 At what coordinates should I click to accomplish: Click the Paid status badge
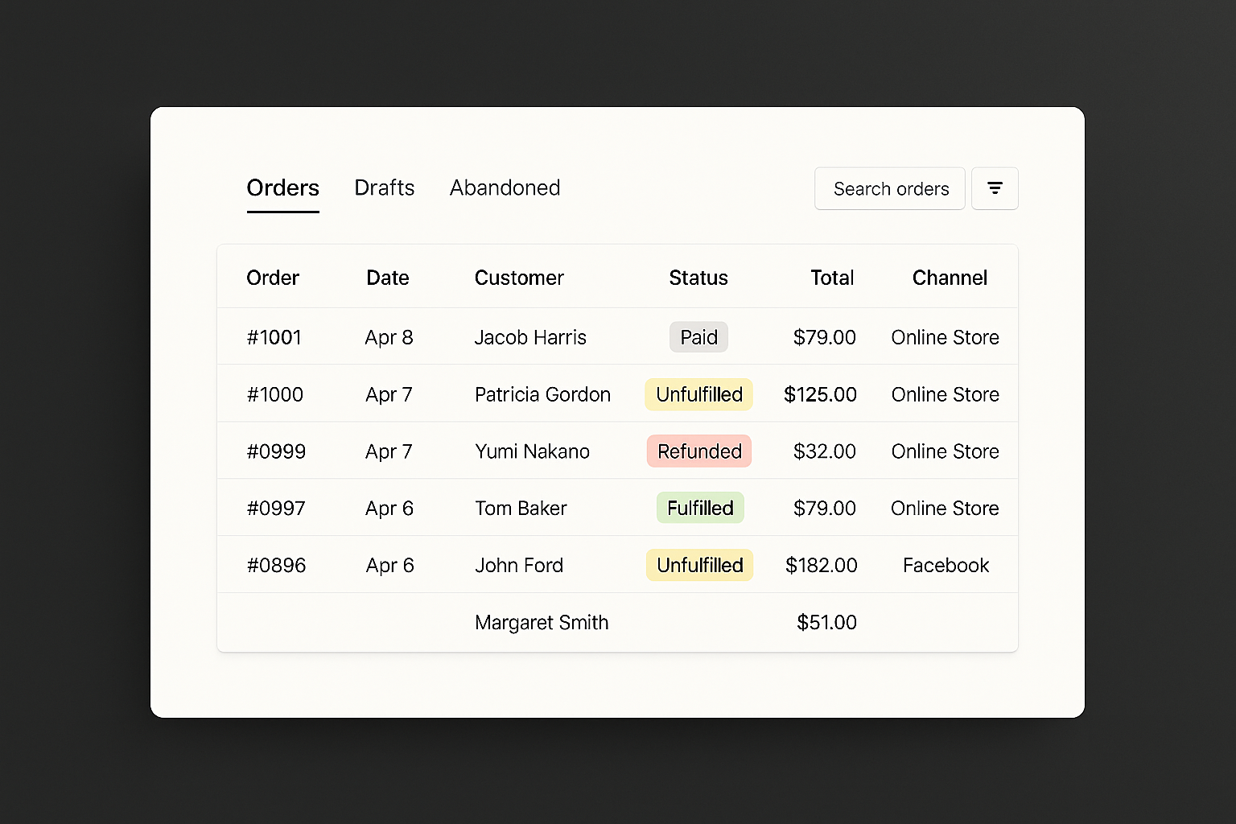698,337
